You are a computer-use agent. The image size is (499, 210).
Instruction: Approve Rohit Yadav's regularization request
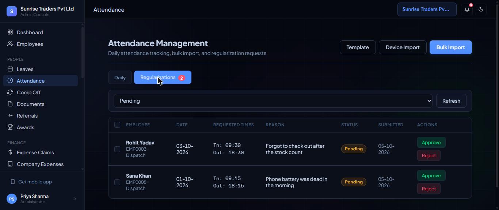click(431, 143)
